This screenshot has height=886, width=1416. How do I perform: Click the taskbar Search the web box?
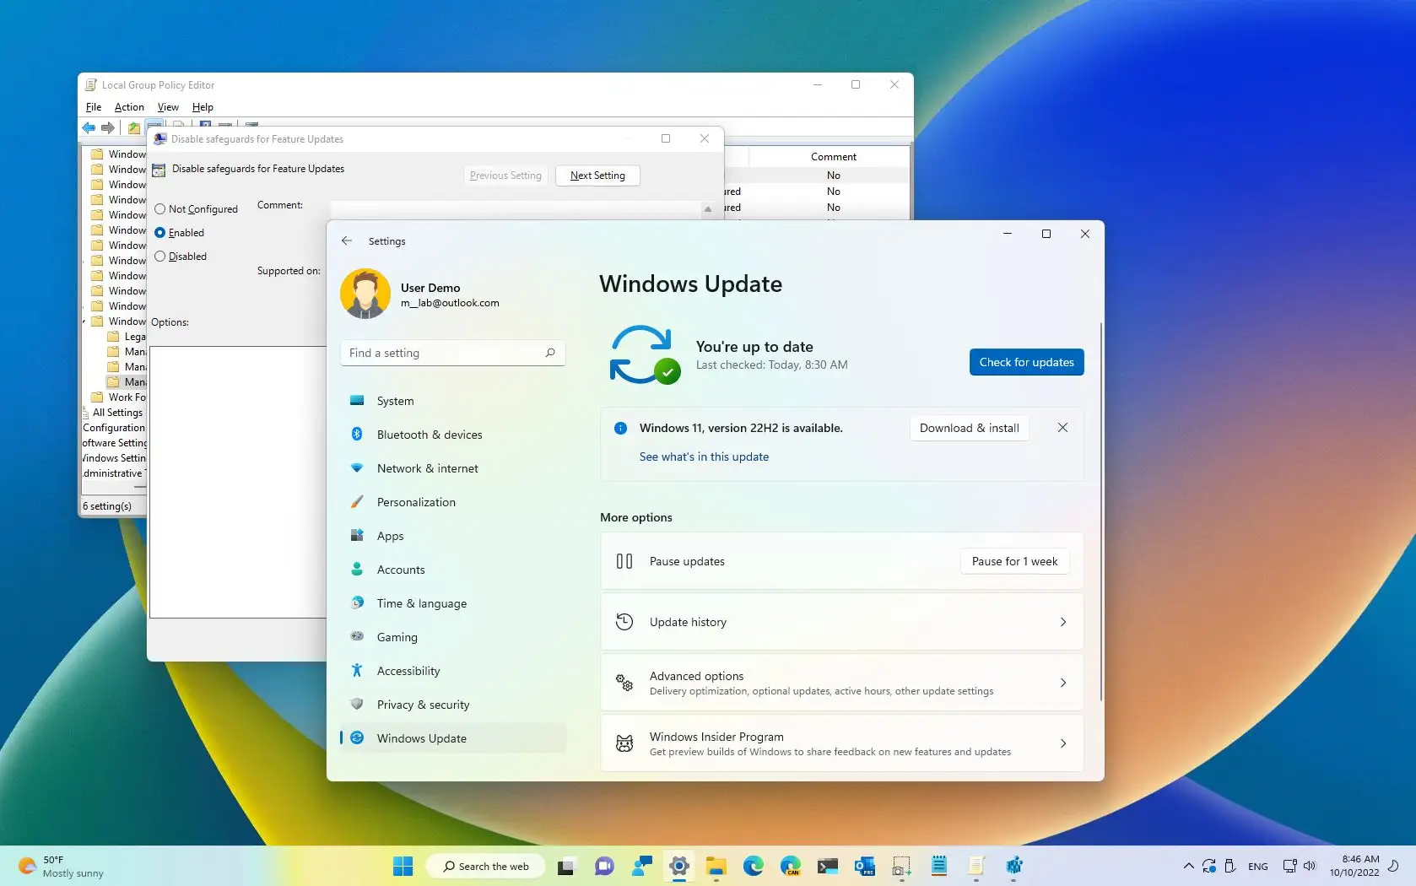click(x=486, y=866)
